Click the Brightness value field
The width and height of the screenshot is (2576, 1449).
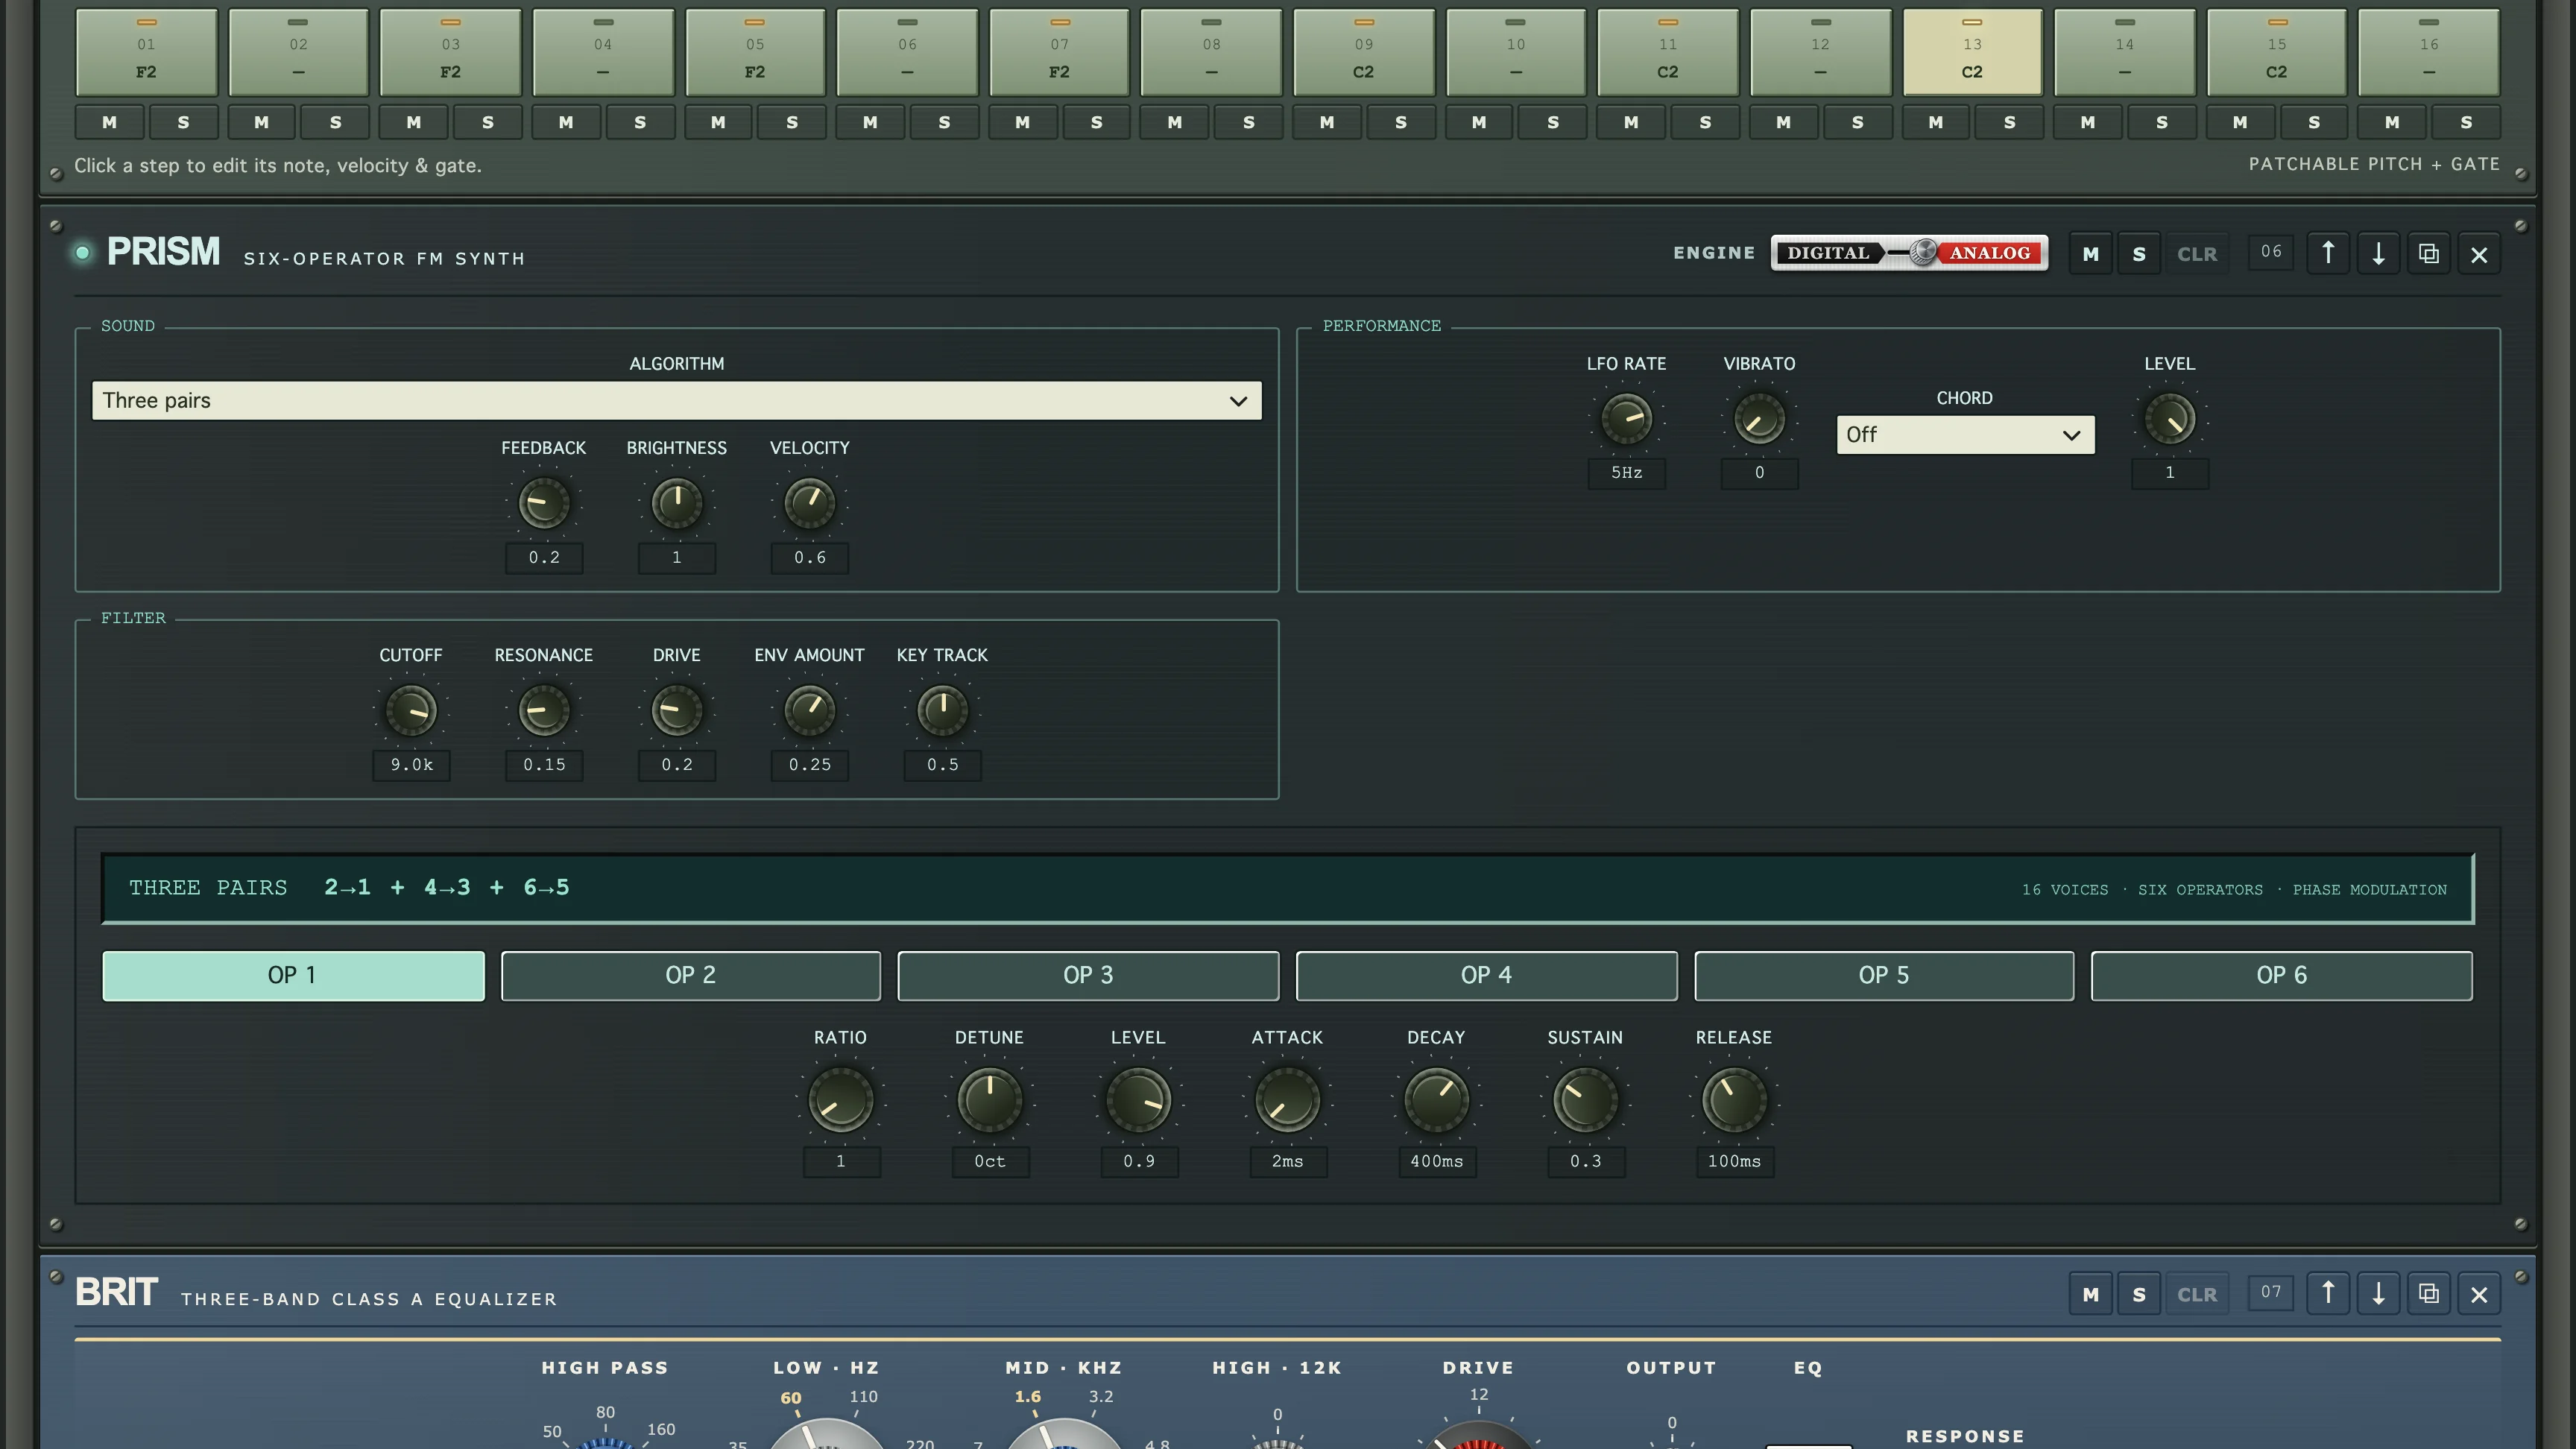pos(676,557)
